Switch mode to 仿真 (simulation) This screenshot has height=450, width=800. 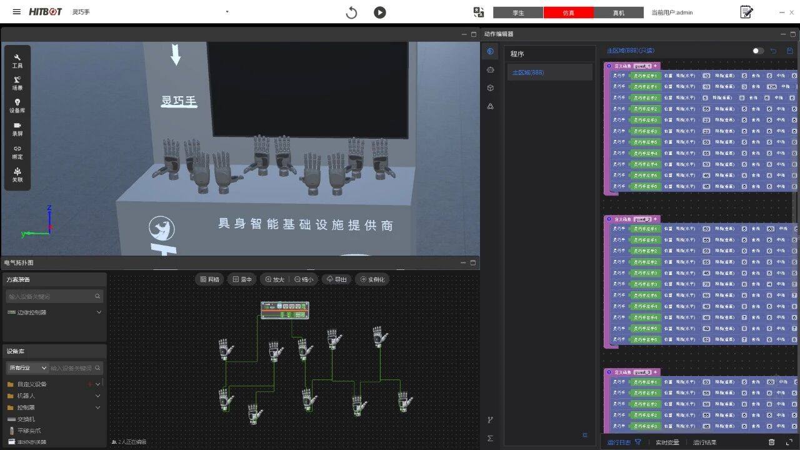click(x=568, y=12)
